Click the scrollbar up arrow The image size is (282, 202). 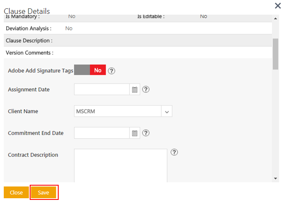pyautogui.click(x=275, y=18)
